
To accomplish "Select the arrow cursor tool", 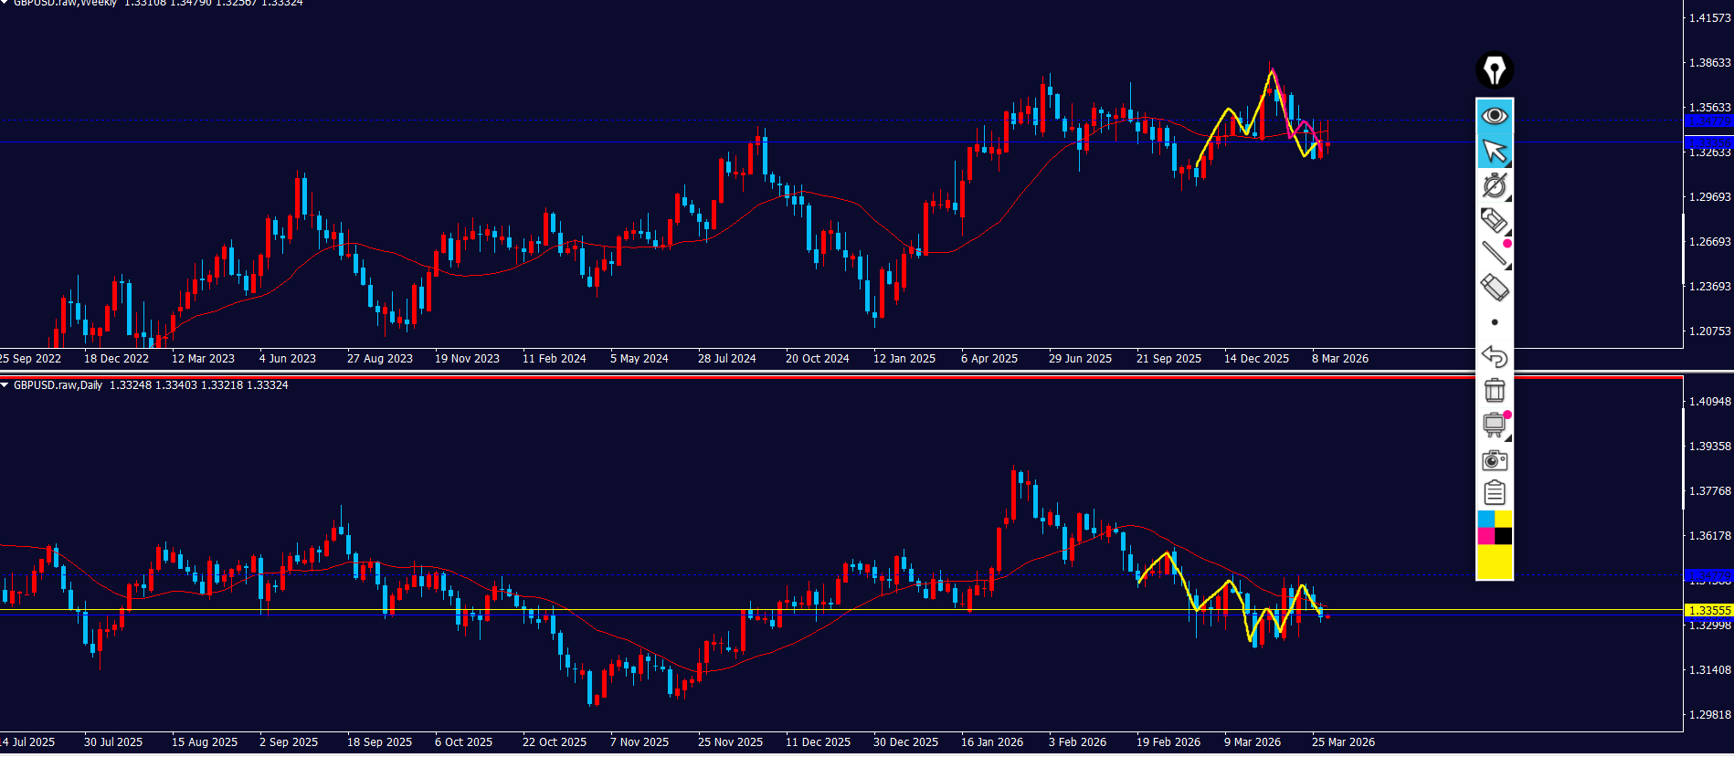I will tap(1494, 151).
